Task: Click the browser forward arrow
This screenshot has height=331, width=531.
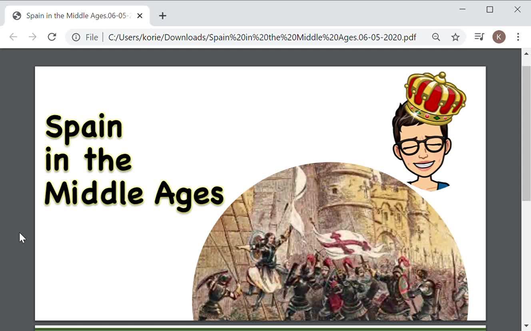Action: pos(32,37)
